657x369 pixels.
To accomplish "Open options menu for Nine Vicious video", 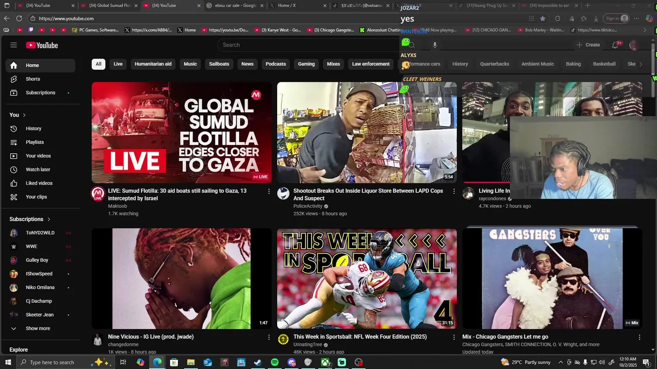I will (268, 337).
